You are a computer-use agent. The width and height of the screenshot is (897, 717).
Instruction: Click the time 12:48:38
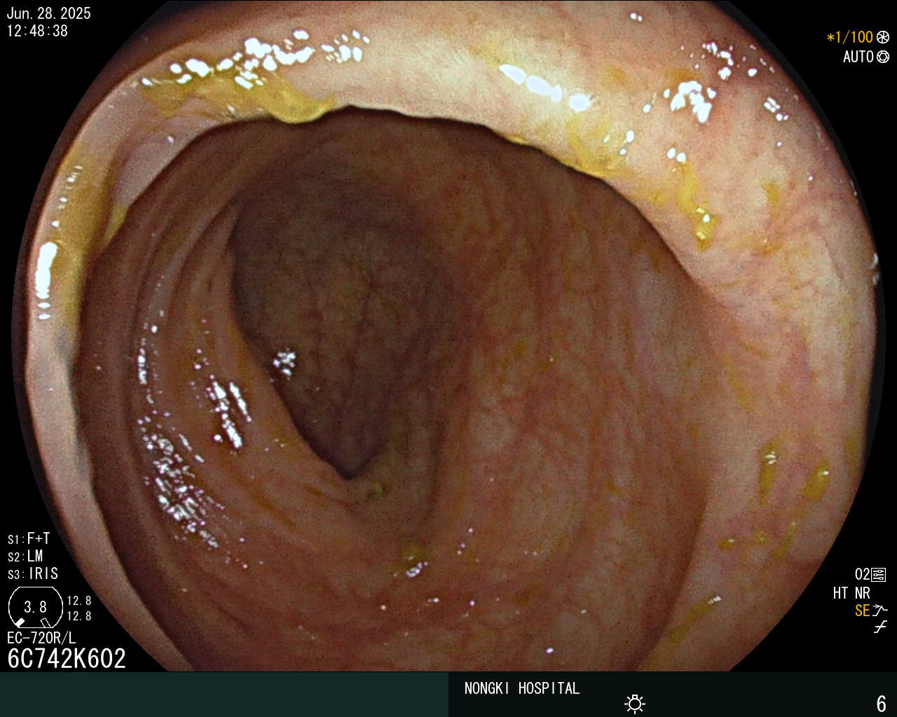38,31
